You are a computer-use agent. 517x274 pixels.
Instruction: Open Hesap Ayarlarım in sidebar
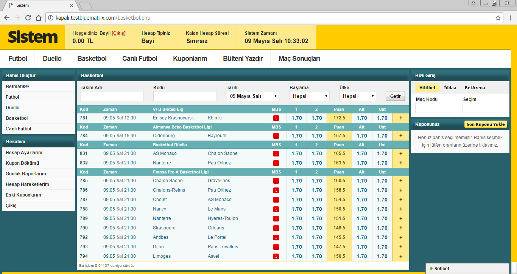coord(38,153)
